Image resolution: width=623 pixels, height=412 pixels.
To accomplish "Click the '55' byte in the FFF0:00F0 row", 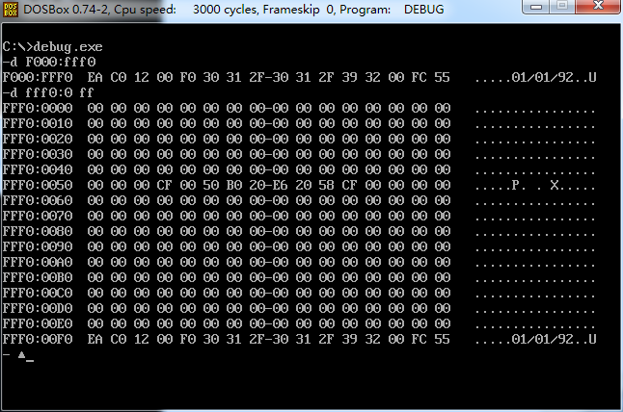I will tap(443, 340).
